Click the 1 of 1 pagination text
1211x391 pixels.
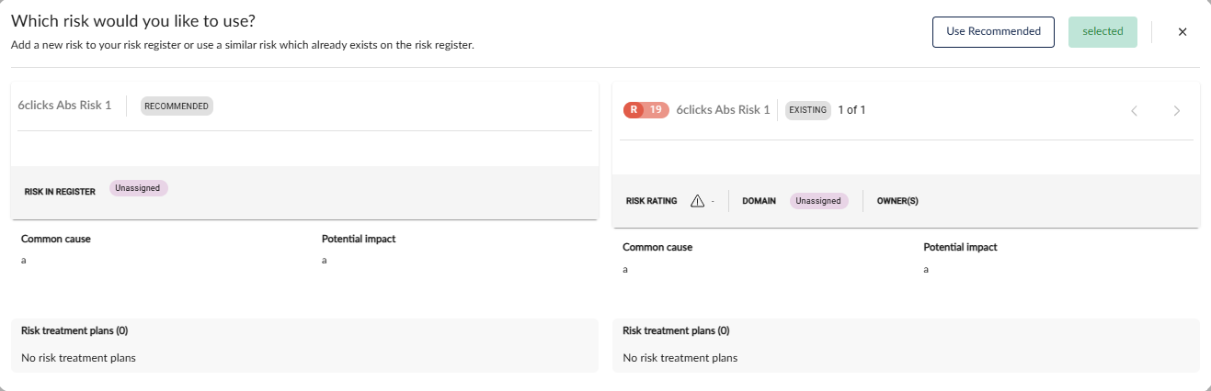pos(851,110)
